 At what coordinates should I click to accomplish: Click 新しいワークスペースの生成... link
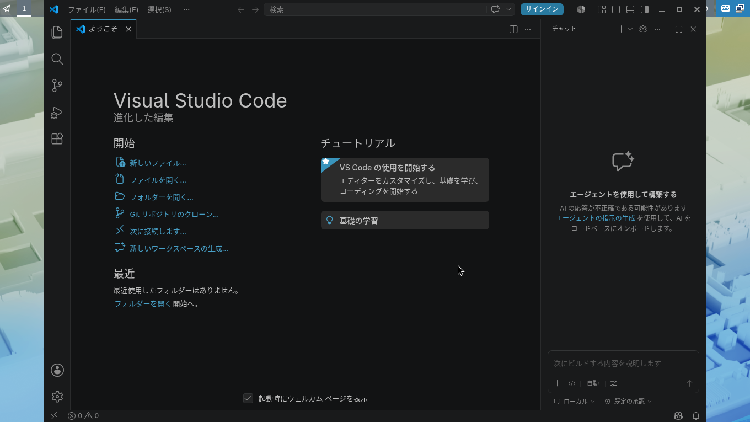pyautogui.click(x=179, y=249)
